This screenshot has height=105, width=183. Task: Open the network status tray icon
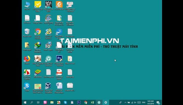pos(132,103)
